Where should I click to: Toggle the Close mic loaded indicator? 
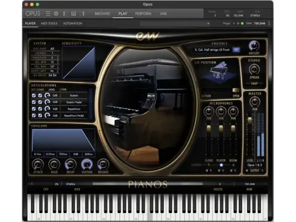[x=209, y=165]
